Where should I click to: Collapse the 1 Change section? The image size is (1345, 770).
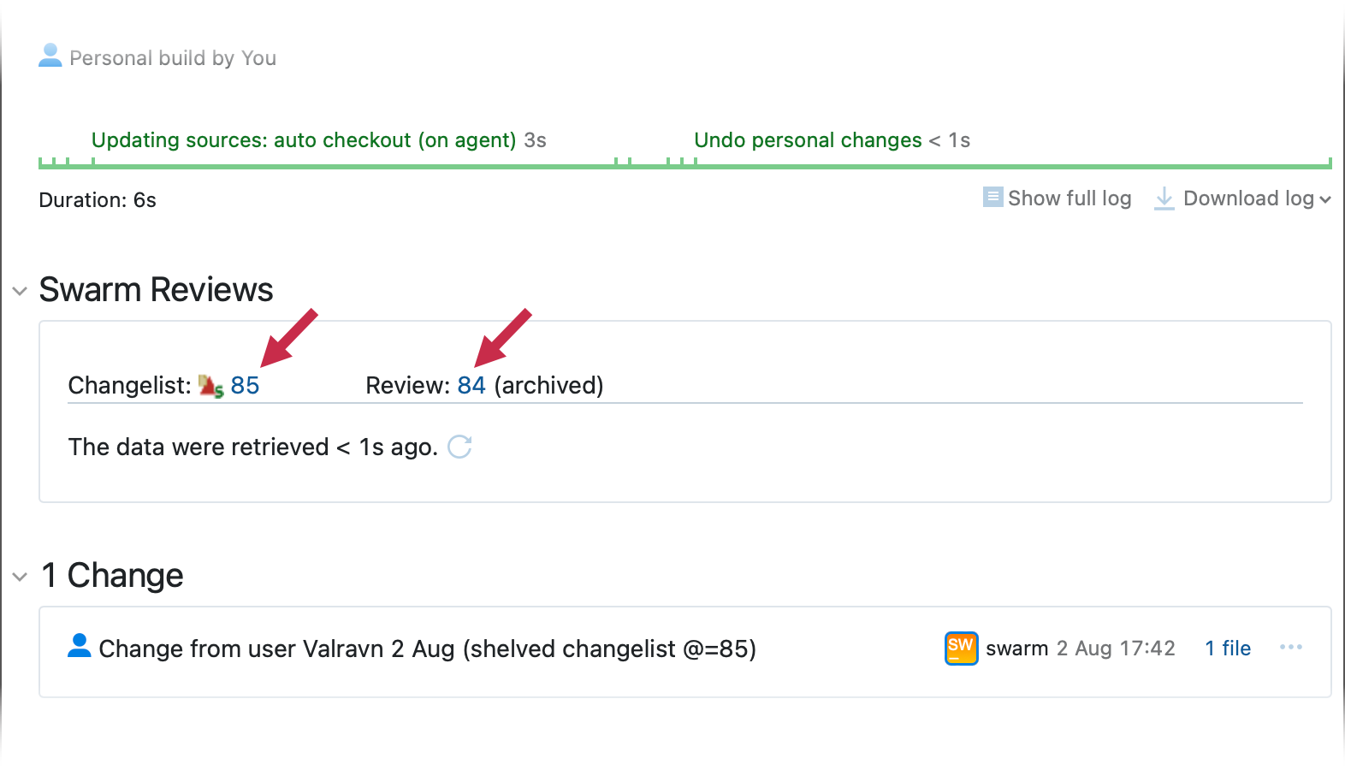[20, 577]
